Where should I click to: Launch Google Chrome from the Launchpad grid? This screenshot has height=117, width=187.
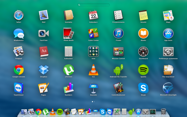[x=19, y=70]
